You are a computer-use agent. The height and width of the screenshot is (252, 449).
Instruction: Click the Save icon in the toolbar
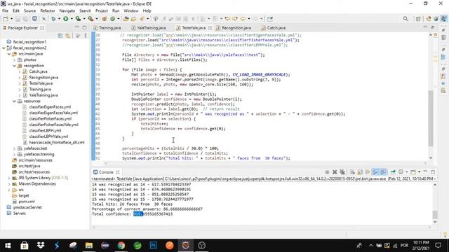click(18, 19)
